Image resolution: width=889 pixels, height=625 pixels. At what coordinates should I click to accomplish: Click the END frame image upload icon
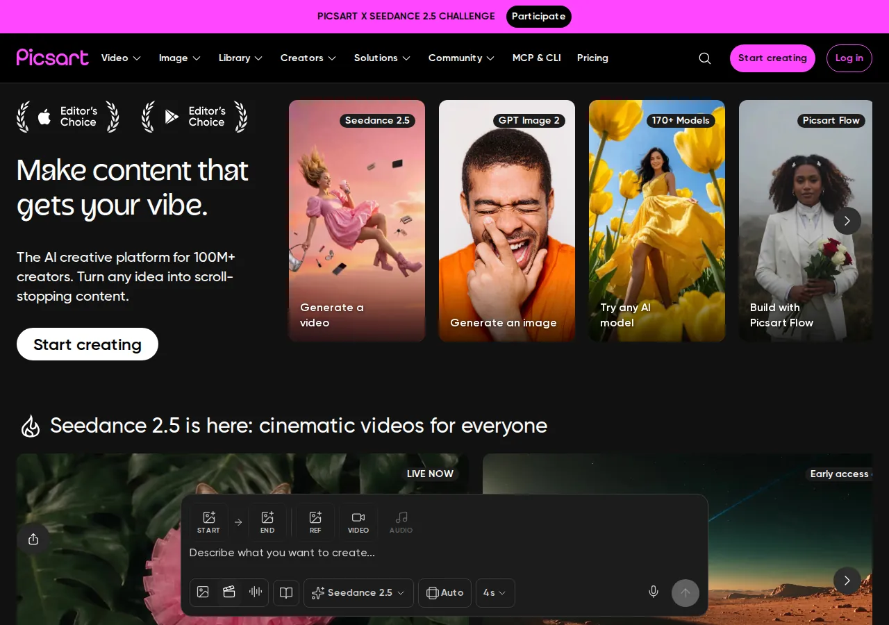(x=267, y=522)
